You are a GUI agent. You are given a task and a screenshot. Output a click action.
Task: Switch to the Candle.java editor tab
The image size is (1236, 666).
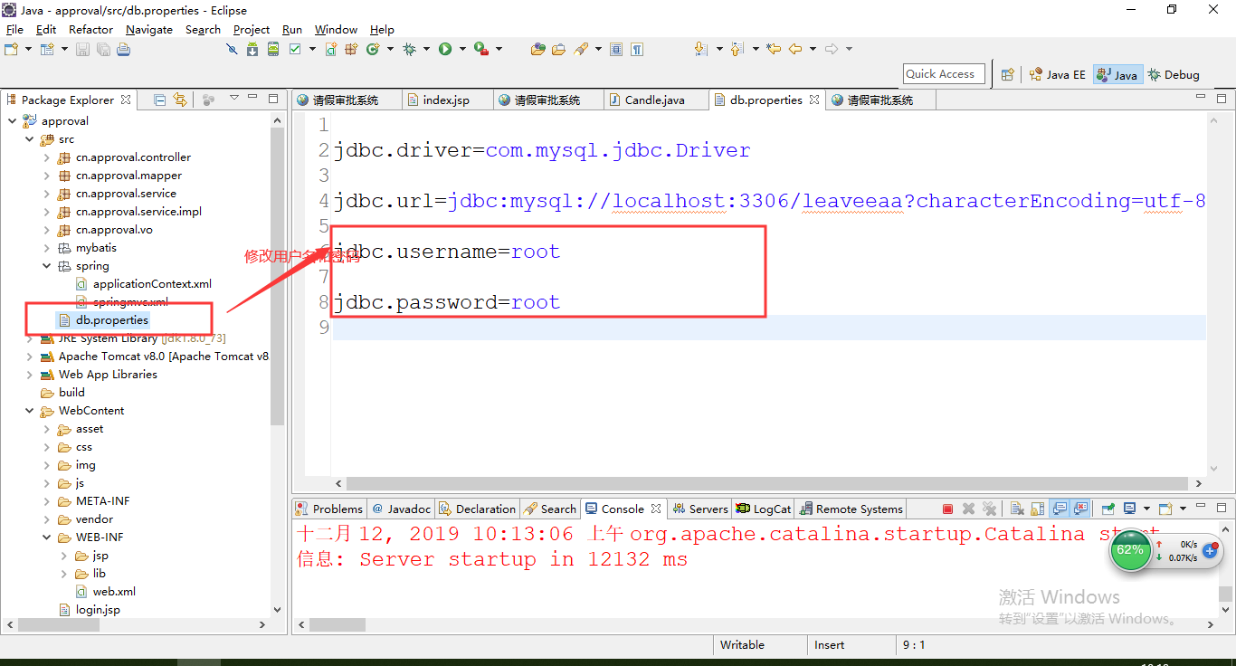pyautogui.click(x=654, y=100)
